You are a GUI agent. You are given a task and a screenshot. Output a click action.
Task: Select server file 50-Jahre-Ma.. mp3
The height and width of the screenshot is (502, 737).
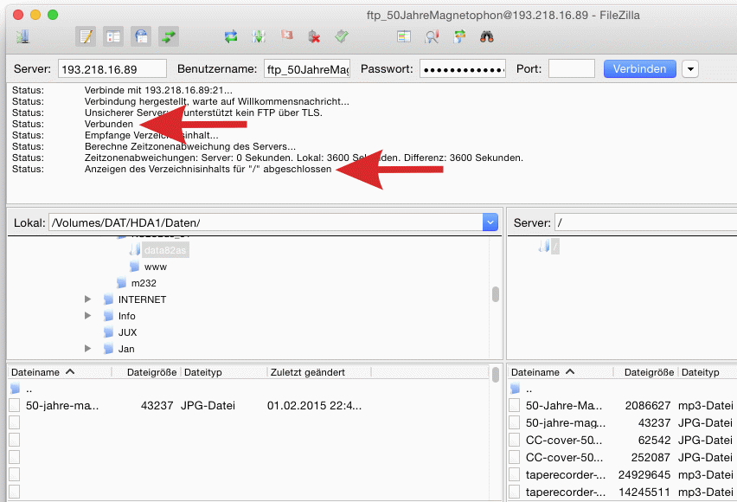pos(623,406)
